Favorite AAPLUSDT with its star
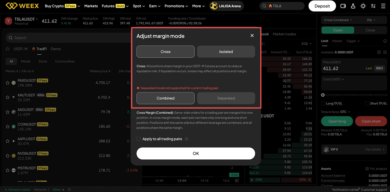 [8, 141]
